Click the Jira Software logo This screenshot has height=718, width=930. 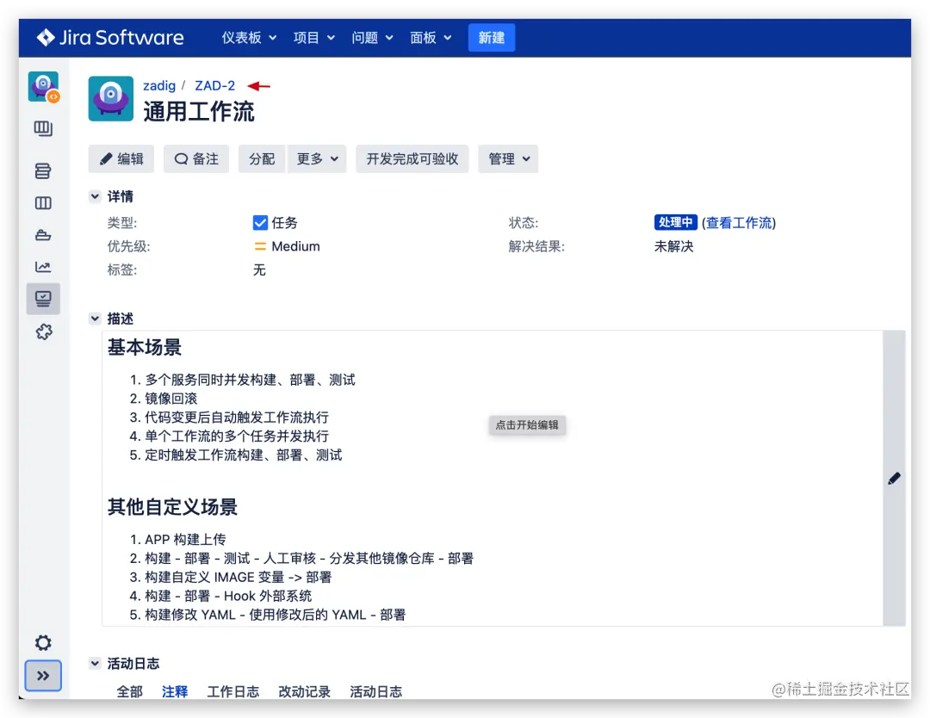[x=109, y=37]
